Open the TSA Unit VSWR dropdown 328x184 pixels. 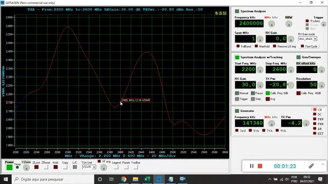[89, 167]
